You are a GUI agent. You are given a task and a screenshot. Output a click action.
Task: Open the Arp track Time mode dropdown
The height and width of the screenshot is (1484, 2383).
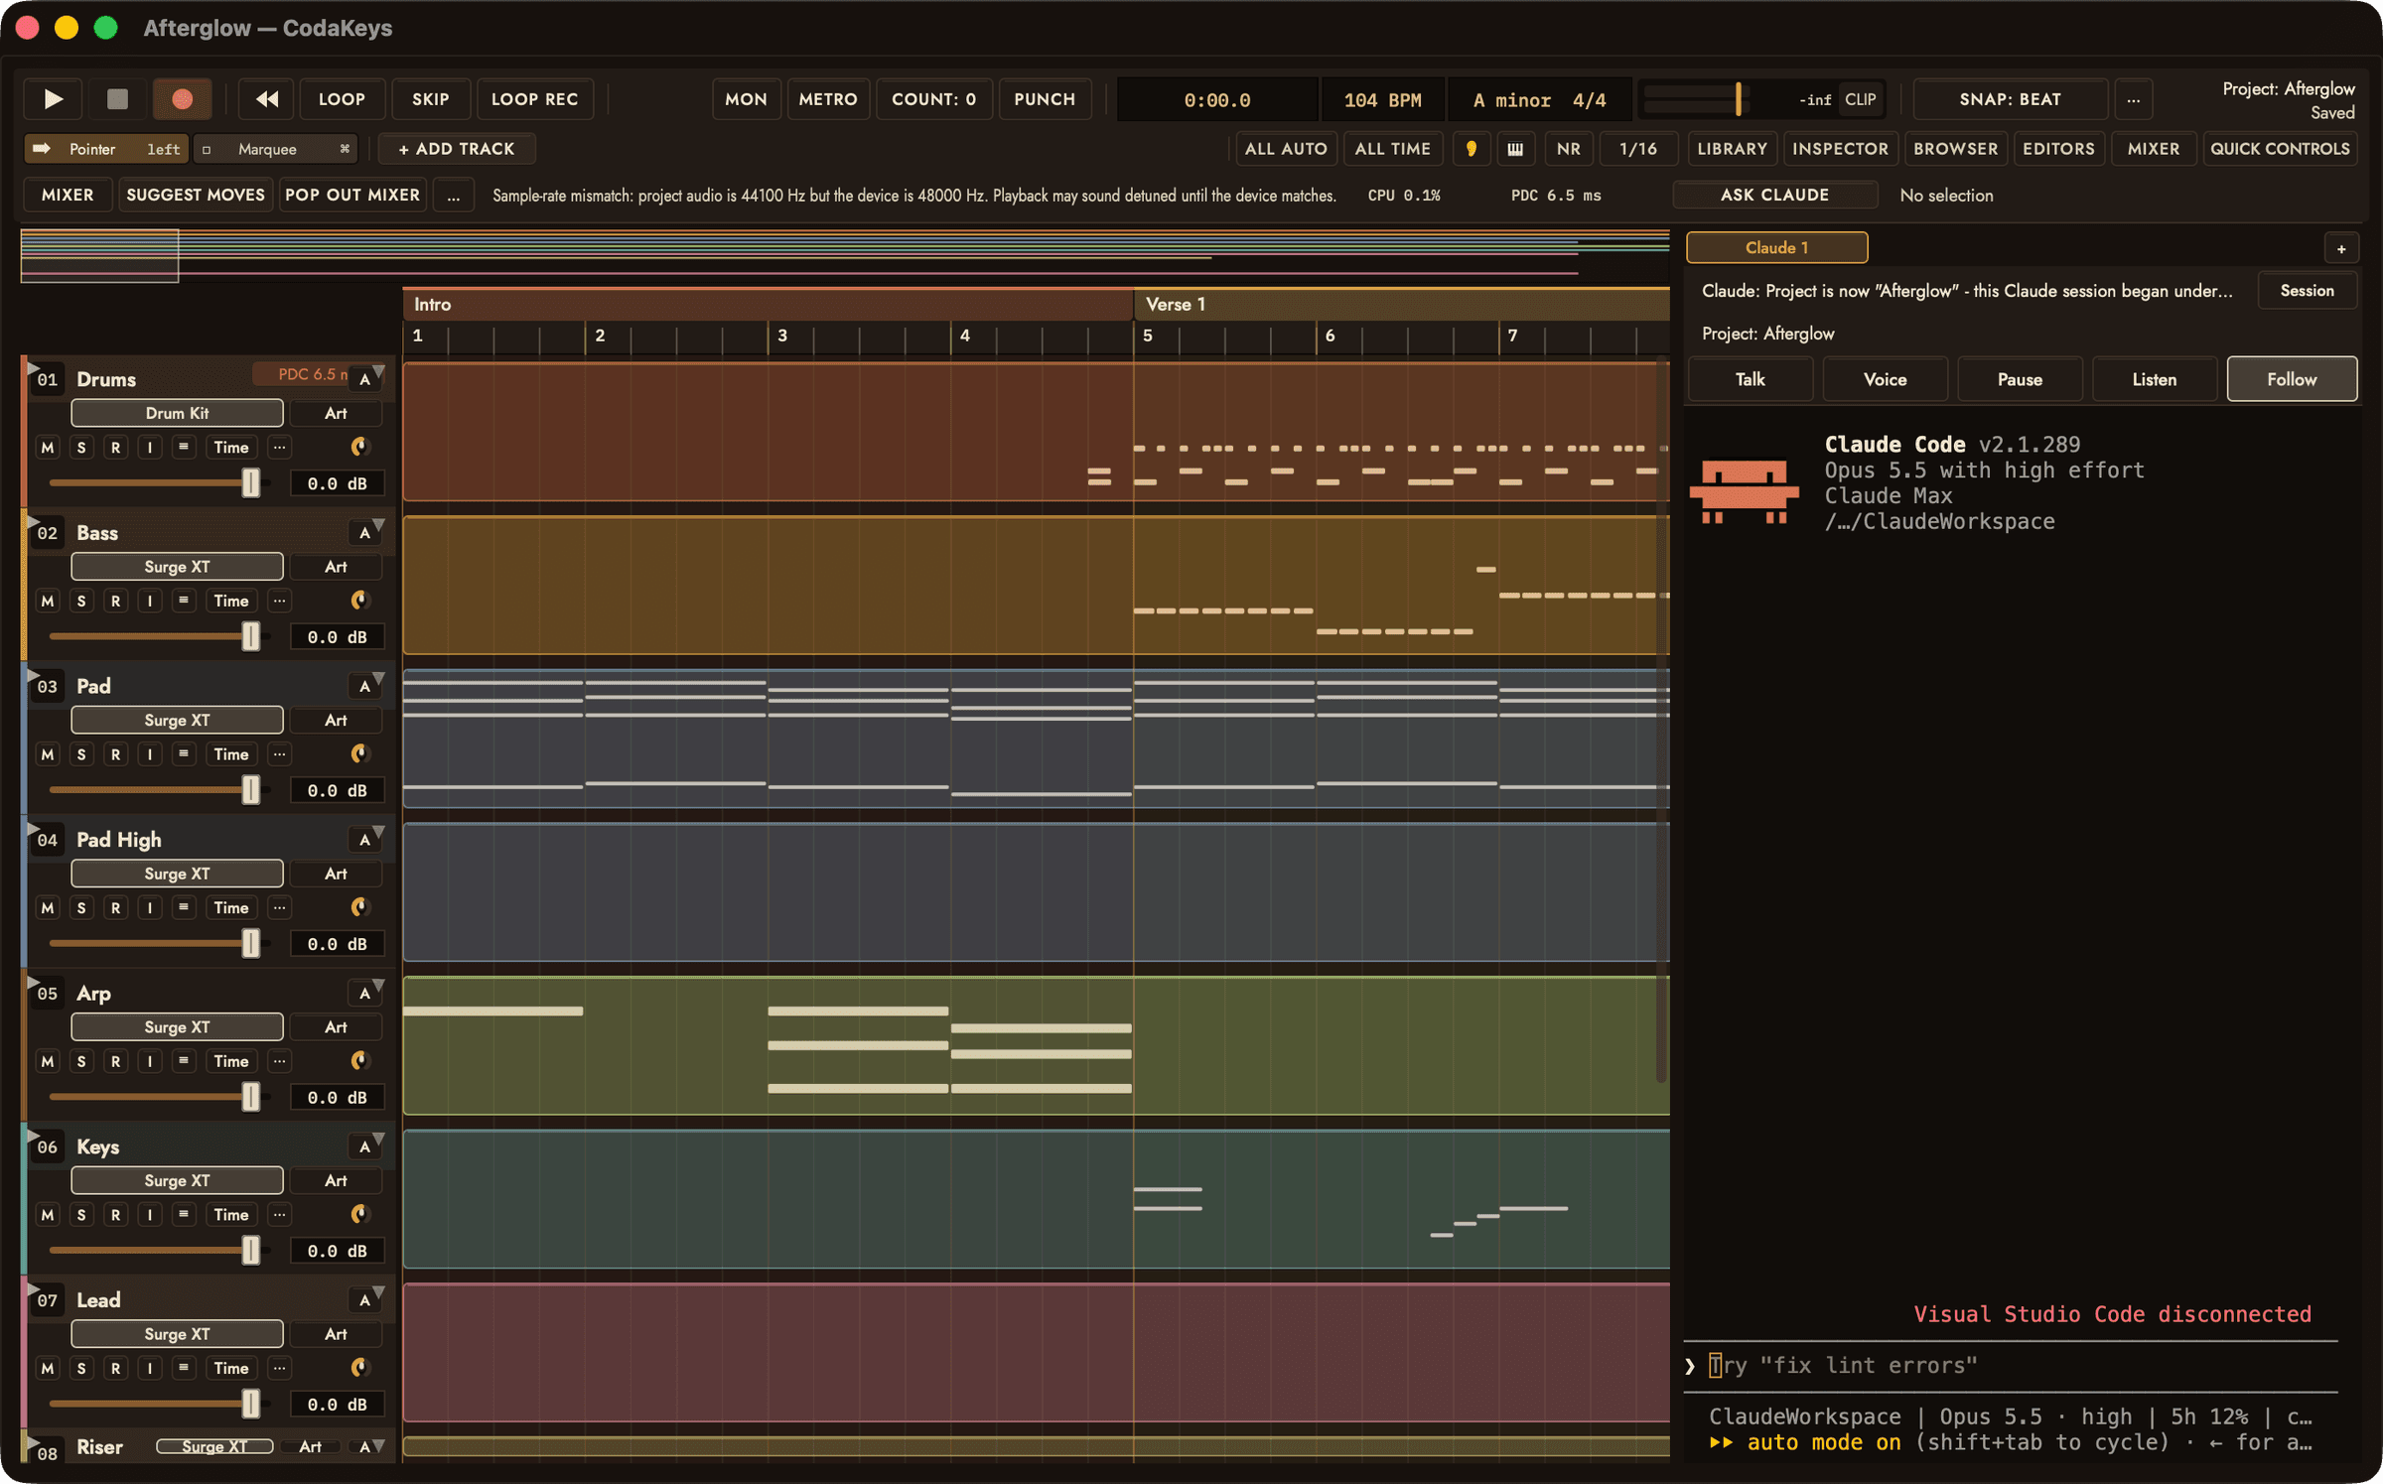[x=231, y=1061]
